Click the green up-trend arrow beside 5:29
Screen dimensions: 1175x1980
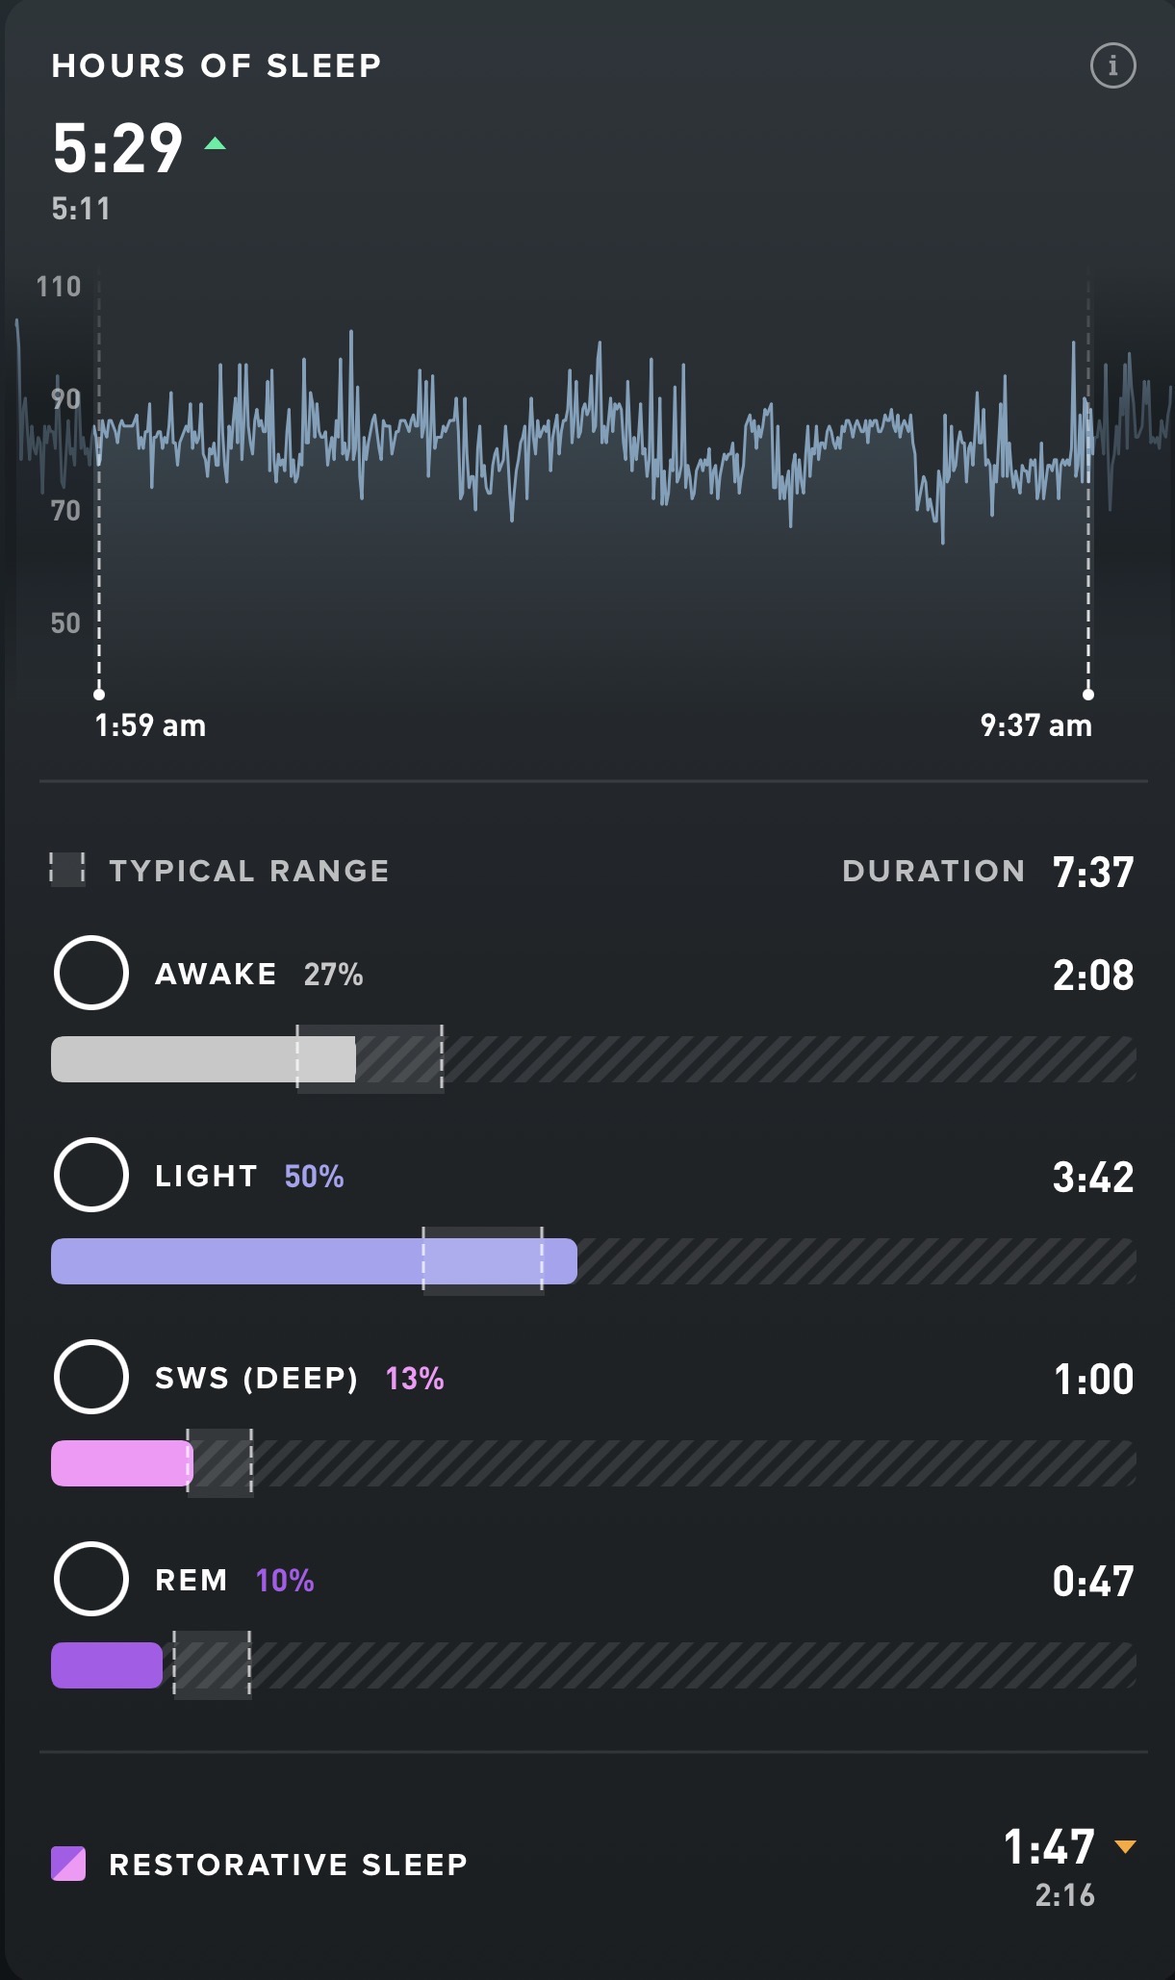point(216,144)
